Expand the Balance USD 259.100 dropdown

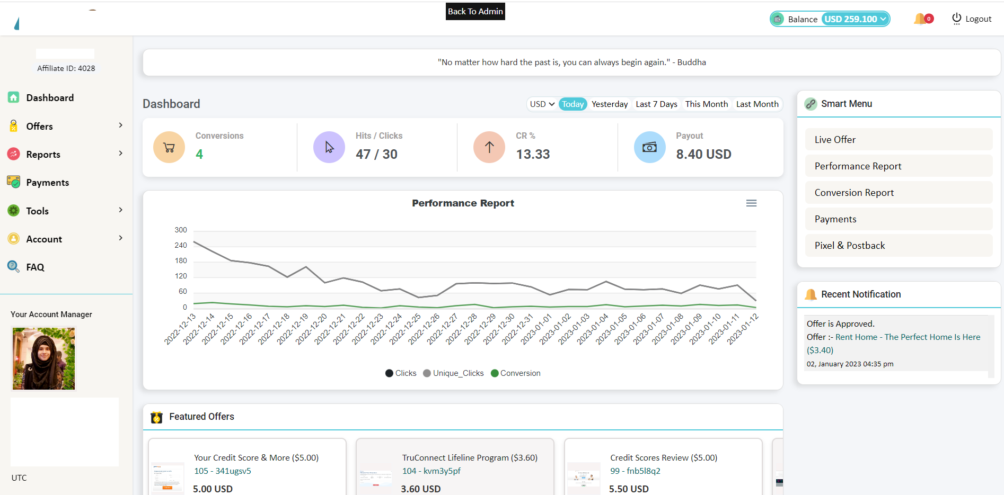pos(855,19)
